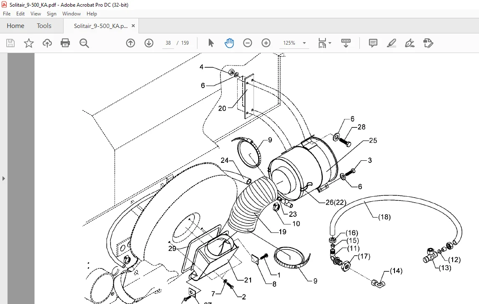Click part label (15) in diagram
Image resolution: width=479 pixels, height=304 pixels.
(353, 241)
